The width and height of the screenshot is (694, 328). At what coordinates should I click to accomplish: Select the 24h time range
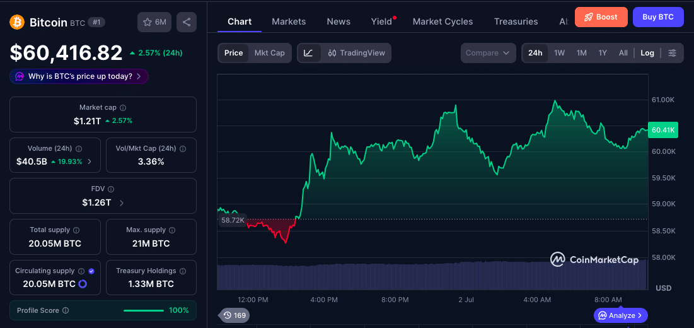(535, 53)
